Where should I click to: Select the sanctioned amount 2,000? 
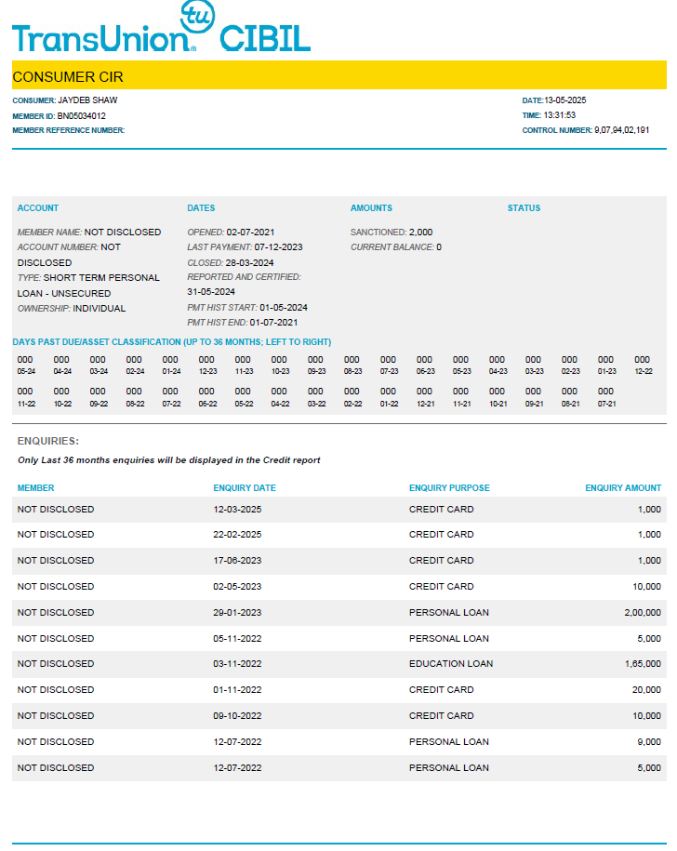tap(420, 233)
